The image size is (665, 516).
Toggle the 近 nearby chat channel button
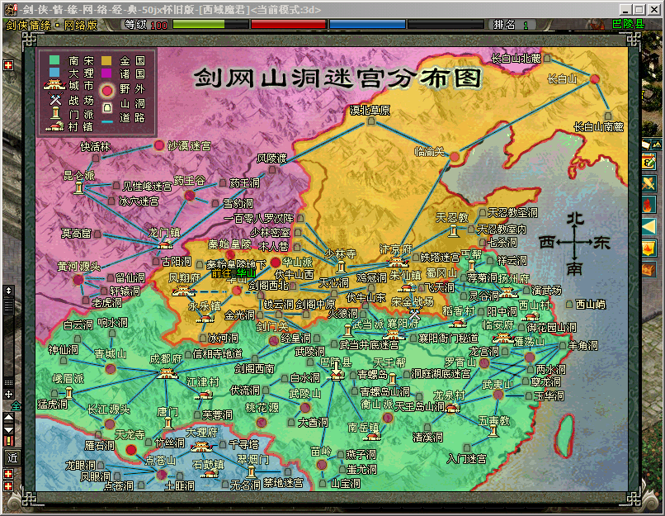(x=12, y=457)
